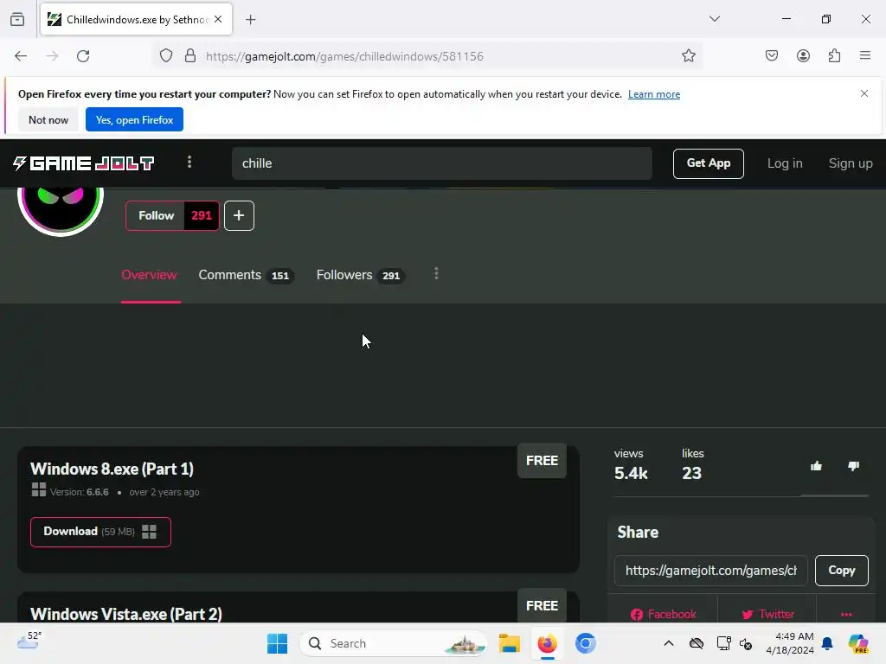The width and height of the screenshot is (886, 664).
Task: Dismiss the Firefox restart notification bar
Action: tap(864, 93)
